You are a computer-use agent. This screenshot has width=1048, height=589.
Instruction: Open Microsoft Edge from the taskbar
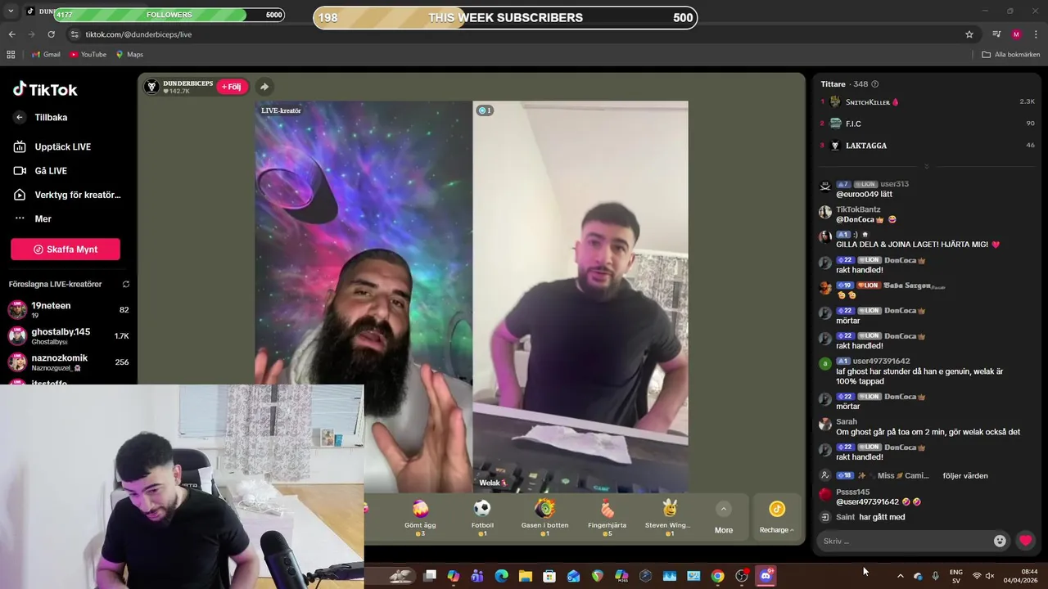(x=501, y=576)
